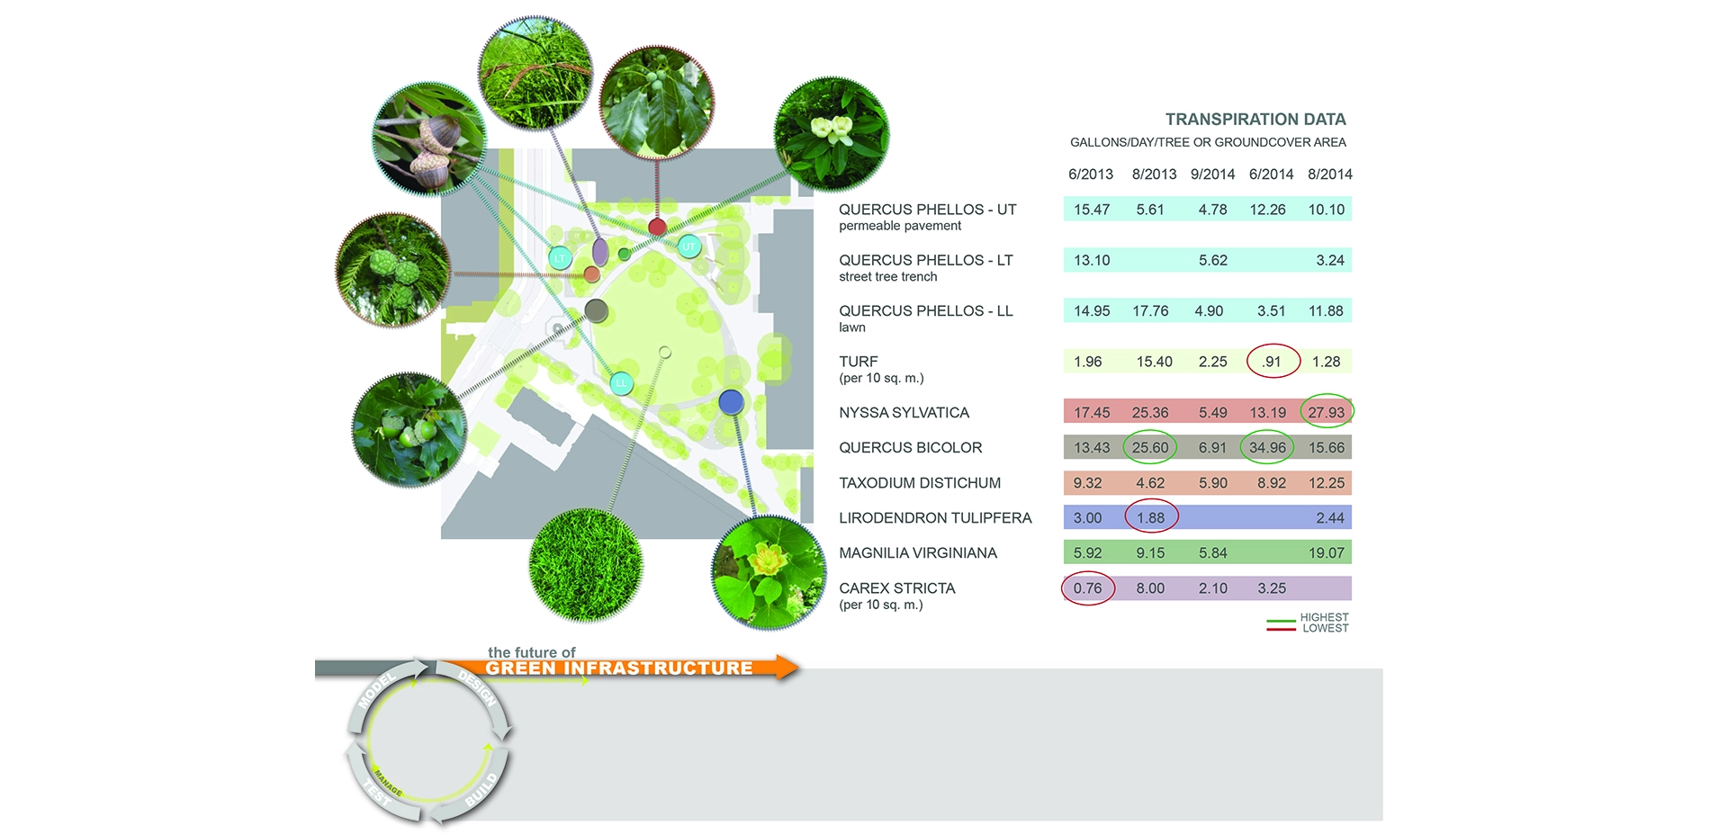Click the cyan LT marker on the map
Screen dimensions: 1710x834
pos(560,258)
